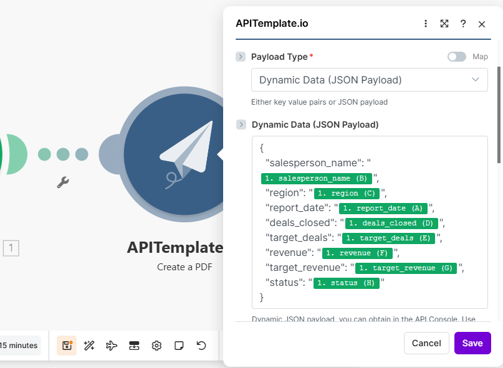This screenshot has width=503, height=368.
Task: Click the panel's vertical scrollbar
Action: click(498, 112)
